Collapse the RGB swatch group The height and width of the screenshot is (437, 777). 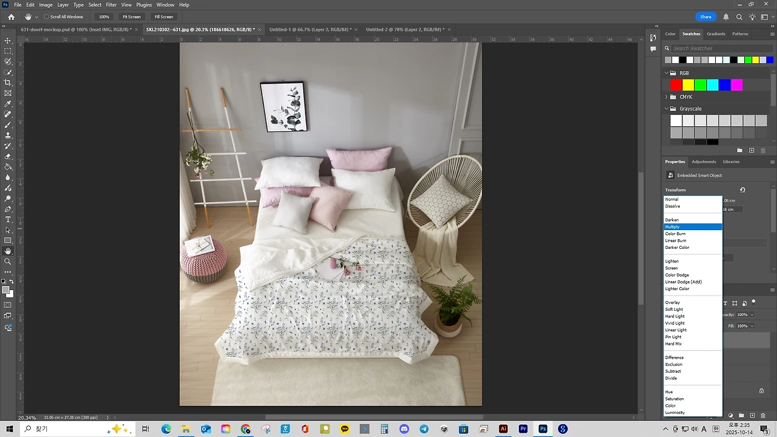pos(666,73)
